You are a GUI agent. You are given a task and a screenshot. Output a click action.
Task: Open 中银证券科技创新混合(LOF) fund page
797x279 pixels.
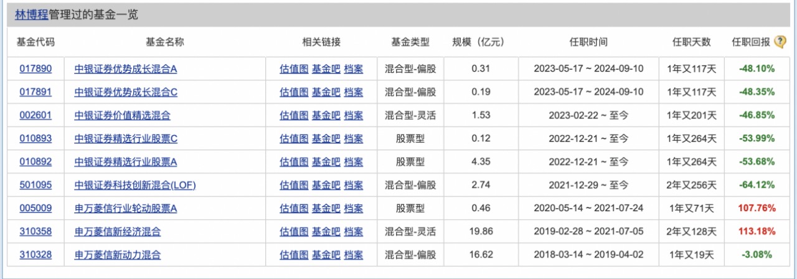[135, 185]
